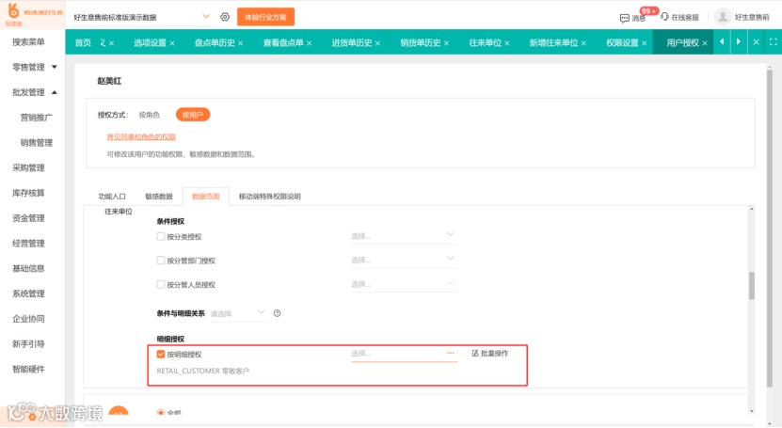Click help question mark beside 条件与明细关系

(277, 313)
